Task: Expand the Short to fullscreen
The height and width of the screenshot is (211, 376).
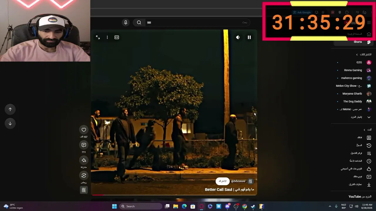Action: pyautogui.click(x=98, y=37)
